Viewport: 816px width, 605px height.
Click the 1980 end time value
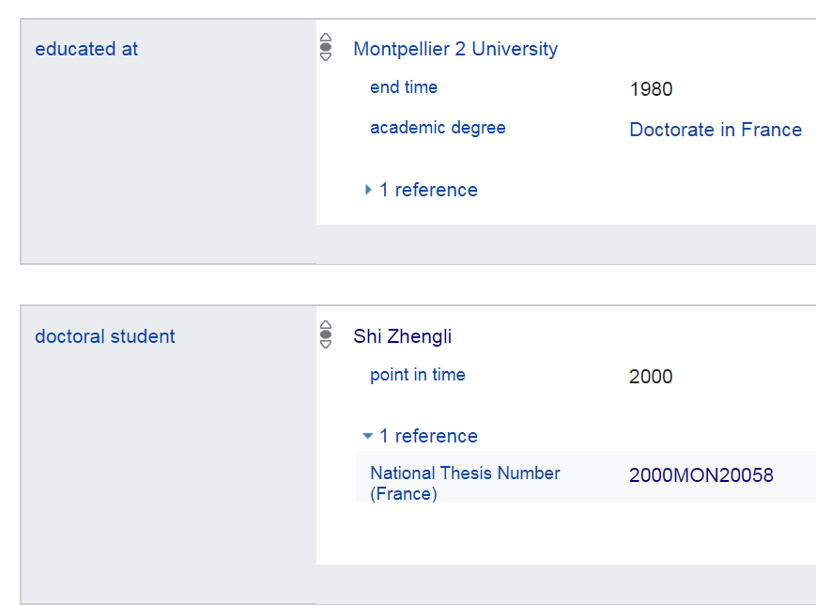click(652, 89)
